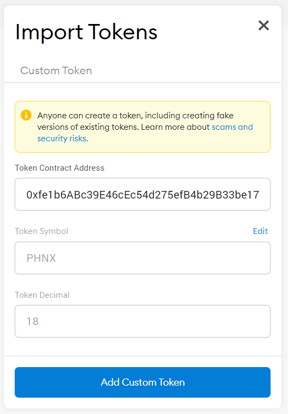This screenshot has width=288, height=414.
Task: Click the yellow info warning icon
Action: click(x=26, y=115)
